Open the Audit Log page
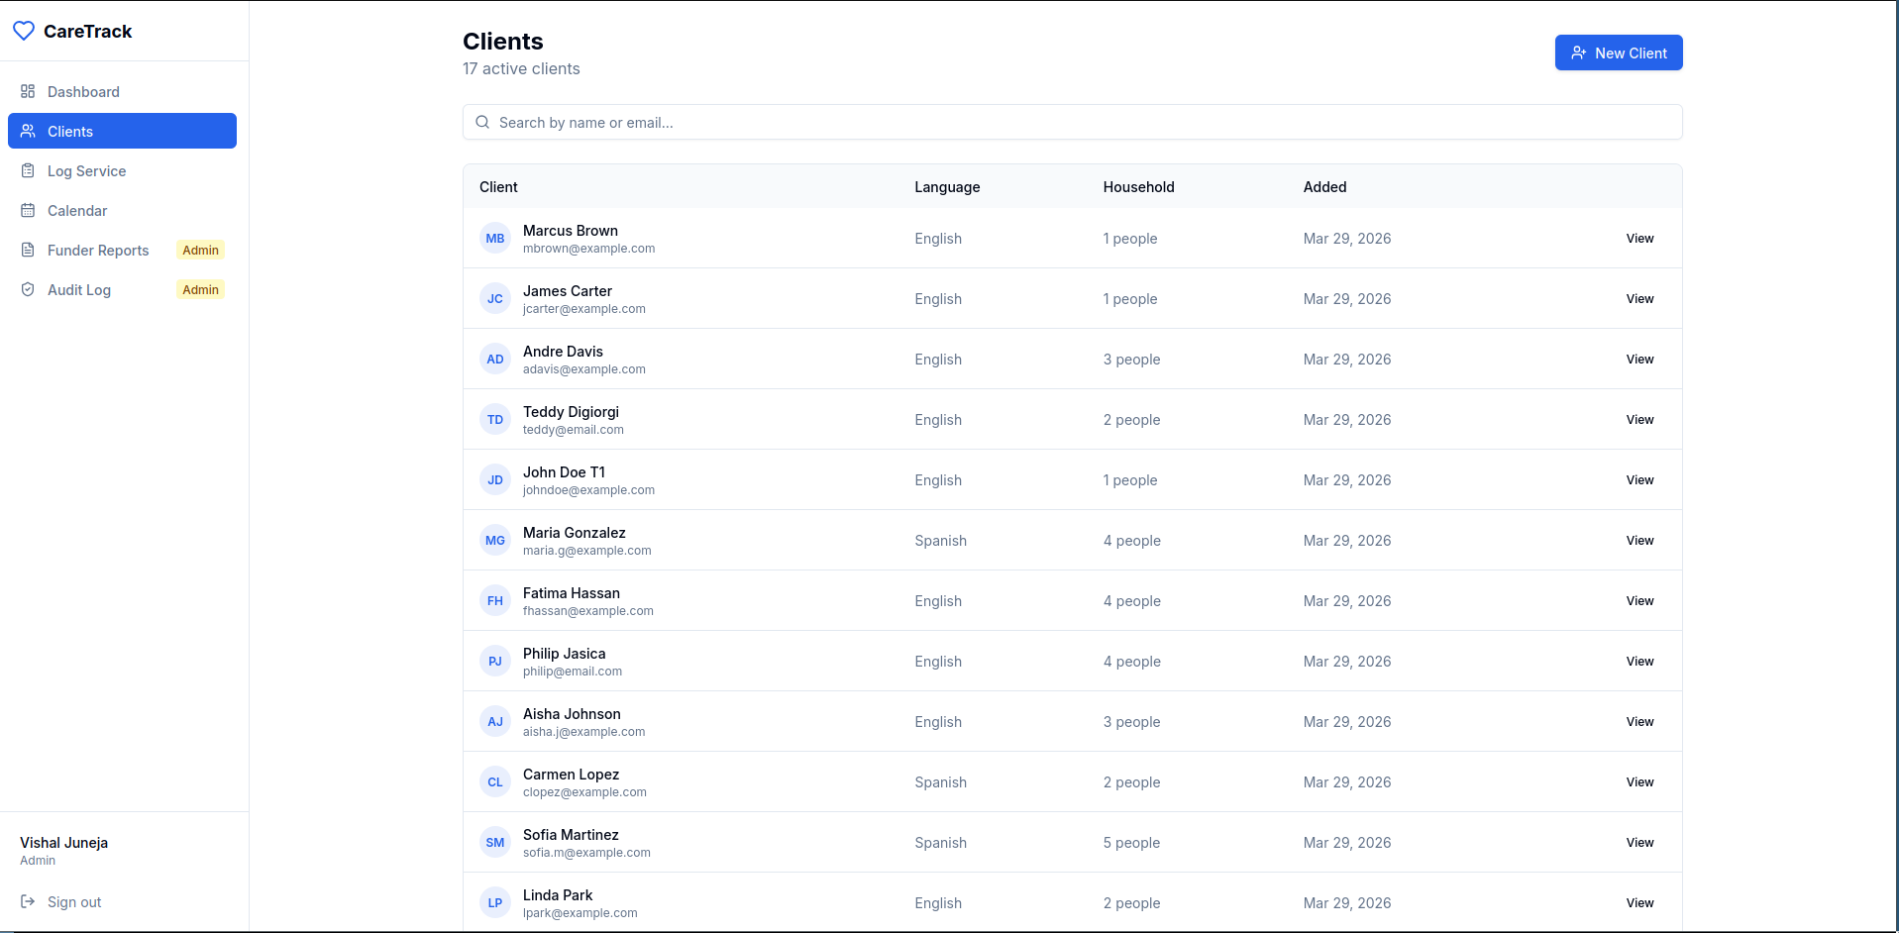This screenshot has height=933, width=1899. pyautogui.click(x=79, y=289)
